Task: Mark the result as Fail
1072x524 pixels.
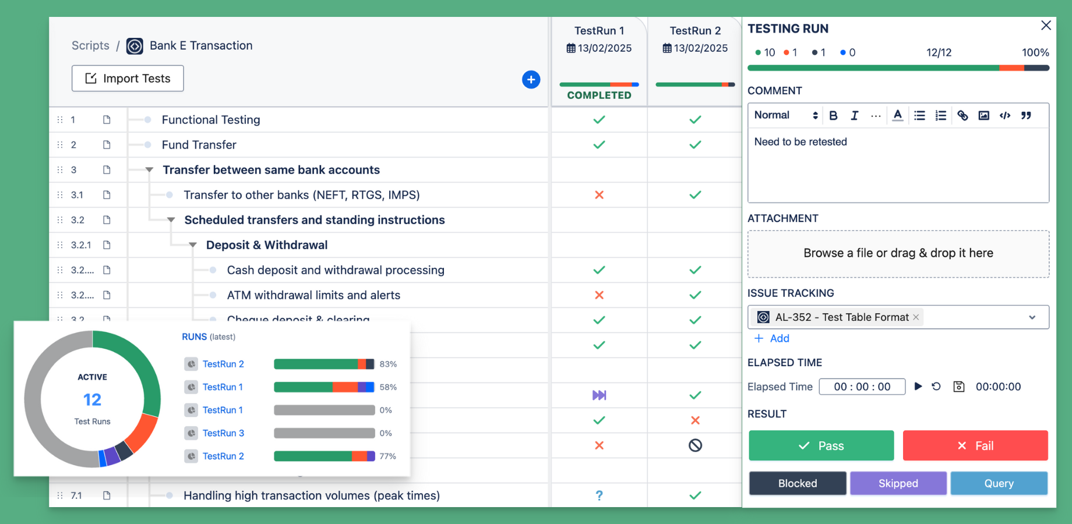Action: 975,445
